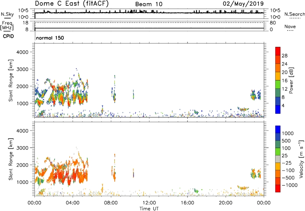Click the "Nave" legend label
Screen dimensions: 305x211
[290, 27]
